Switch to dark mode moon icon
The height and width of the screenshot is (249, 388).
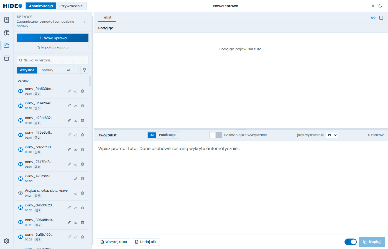click(x=380, y=6)
